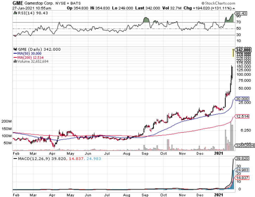This screenshot has width=255, height=197.
Task: Click the 50M volume axis label
Action: pos(8,143)
